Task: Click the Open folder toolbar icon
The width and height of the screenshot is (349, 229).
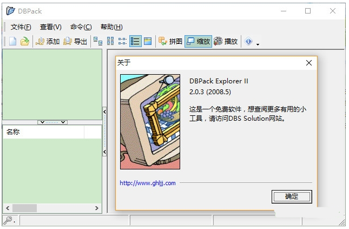Action: (x=25, y=41)
